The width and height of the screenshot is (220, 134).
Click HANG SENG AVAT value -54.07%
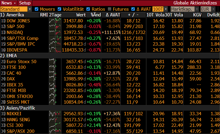pyautogui.click(x=112, y=120)
